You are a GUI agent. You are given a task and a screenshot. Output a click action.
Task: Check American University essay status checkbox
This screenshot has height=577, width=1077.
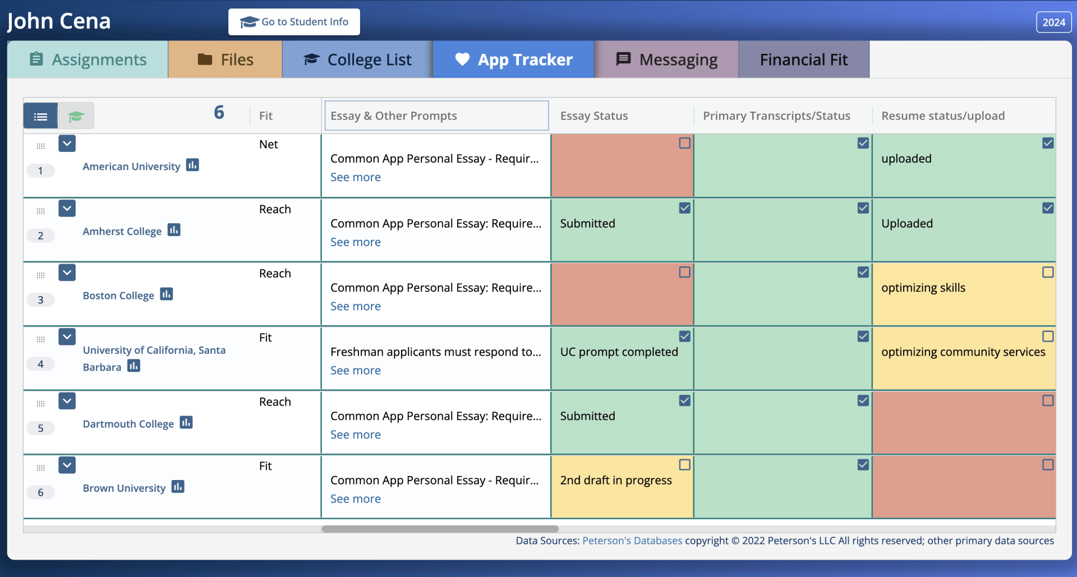(684, 143)
